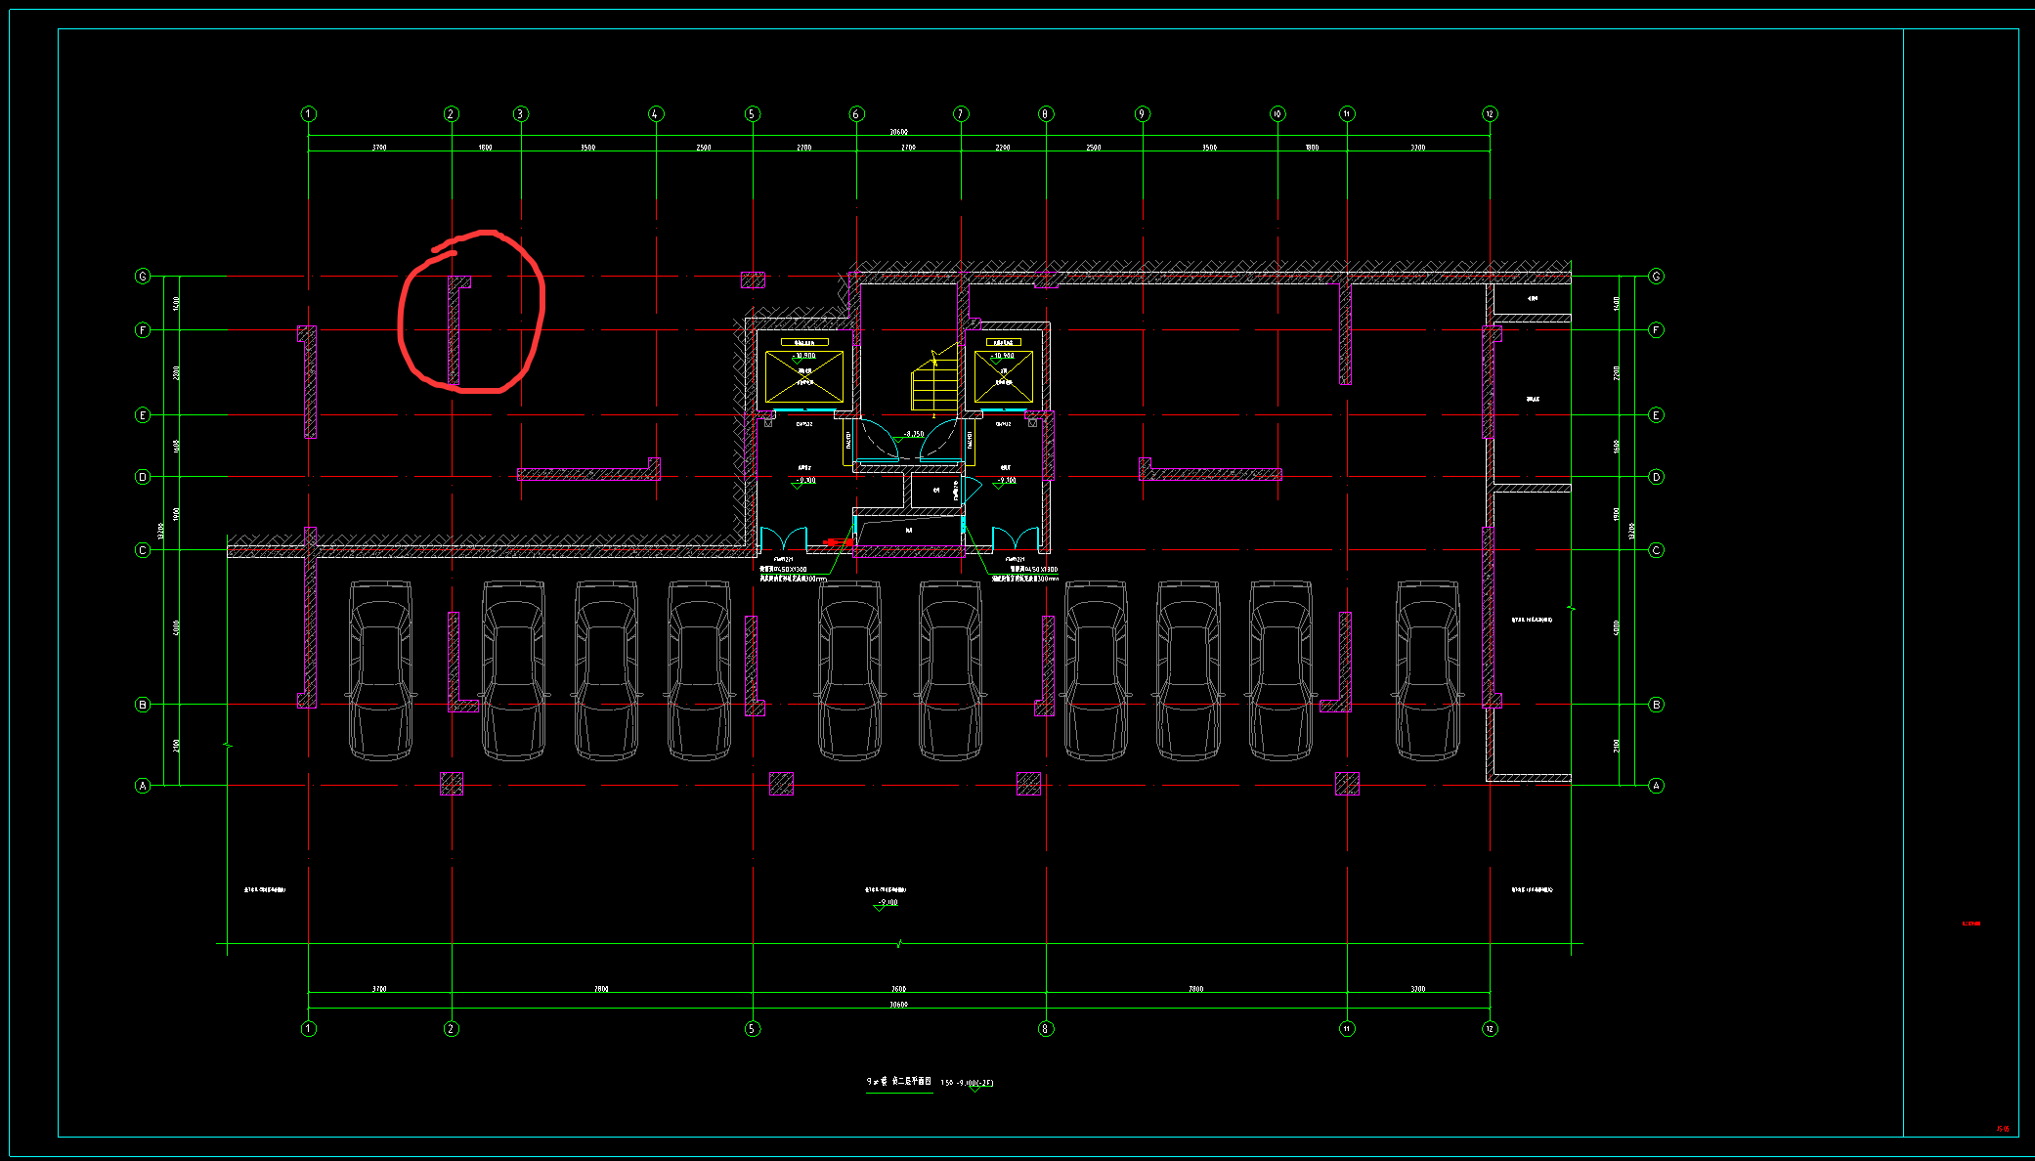Select axis bubble 12 in the top grid row
2035x1161 pixels.
(x=1490, y=114)
